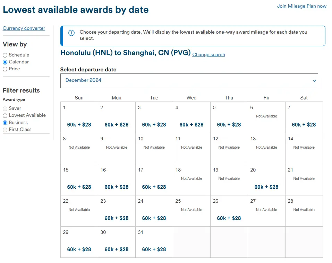Viewport: 332px width, 263px height.
Task: Pick December 24 departure fare
Action: [x=154, y=218]
